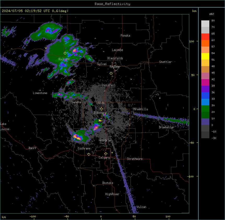The height and width of the screenshot is (220, 225).
Task: Pick the red 60-65 dBZ legend swatch
Action: pyautogui.click(x=205, y=37)
